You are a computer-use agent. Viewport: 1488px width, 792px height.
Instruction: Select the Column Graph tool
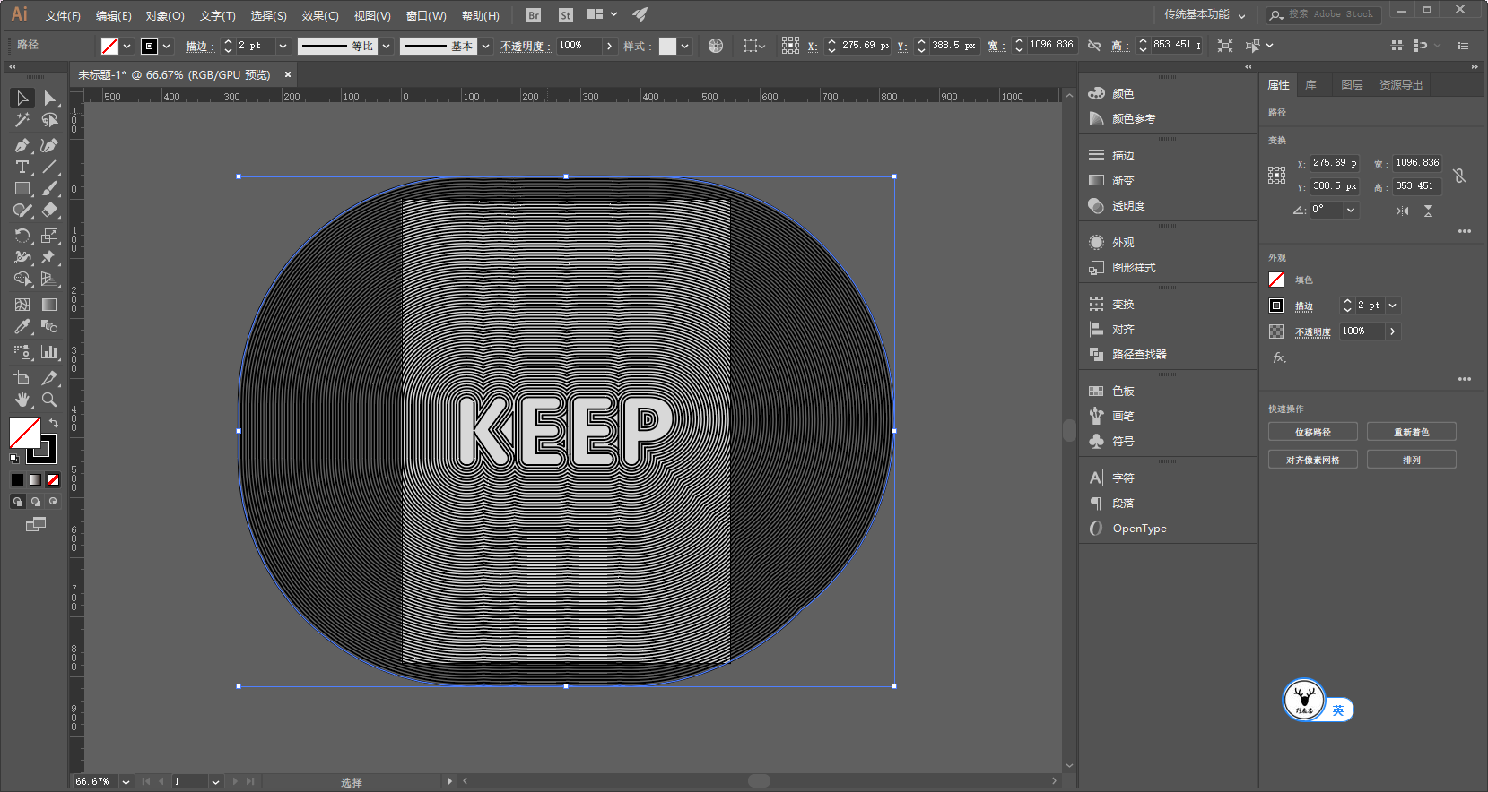pyautogui.click(x=49, y=352)
